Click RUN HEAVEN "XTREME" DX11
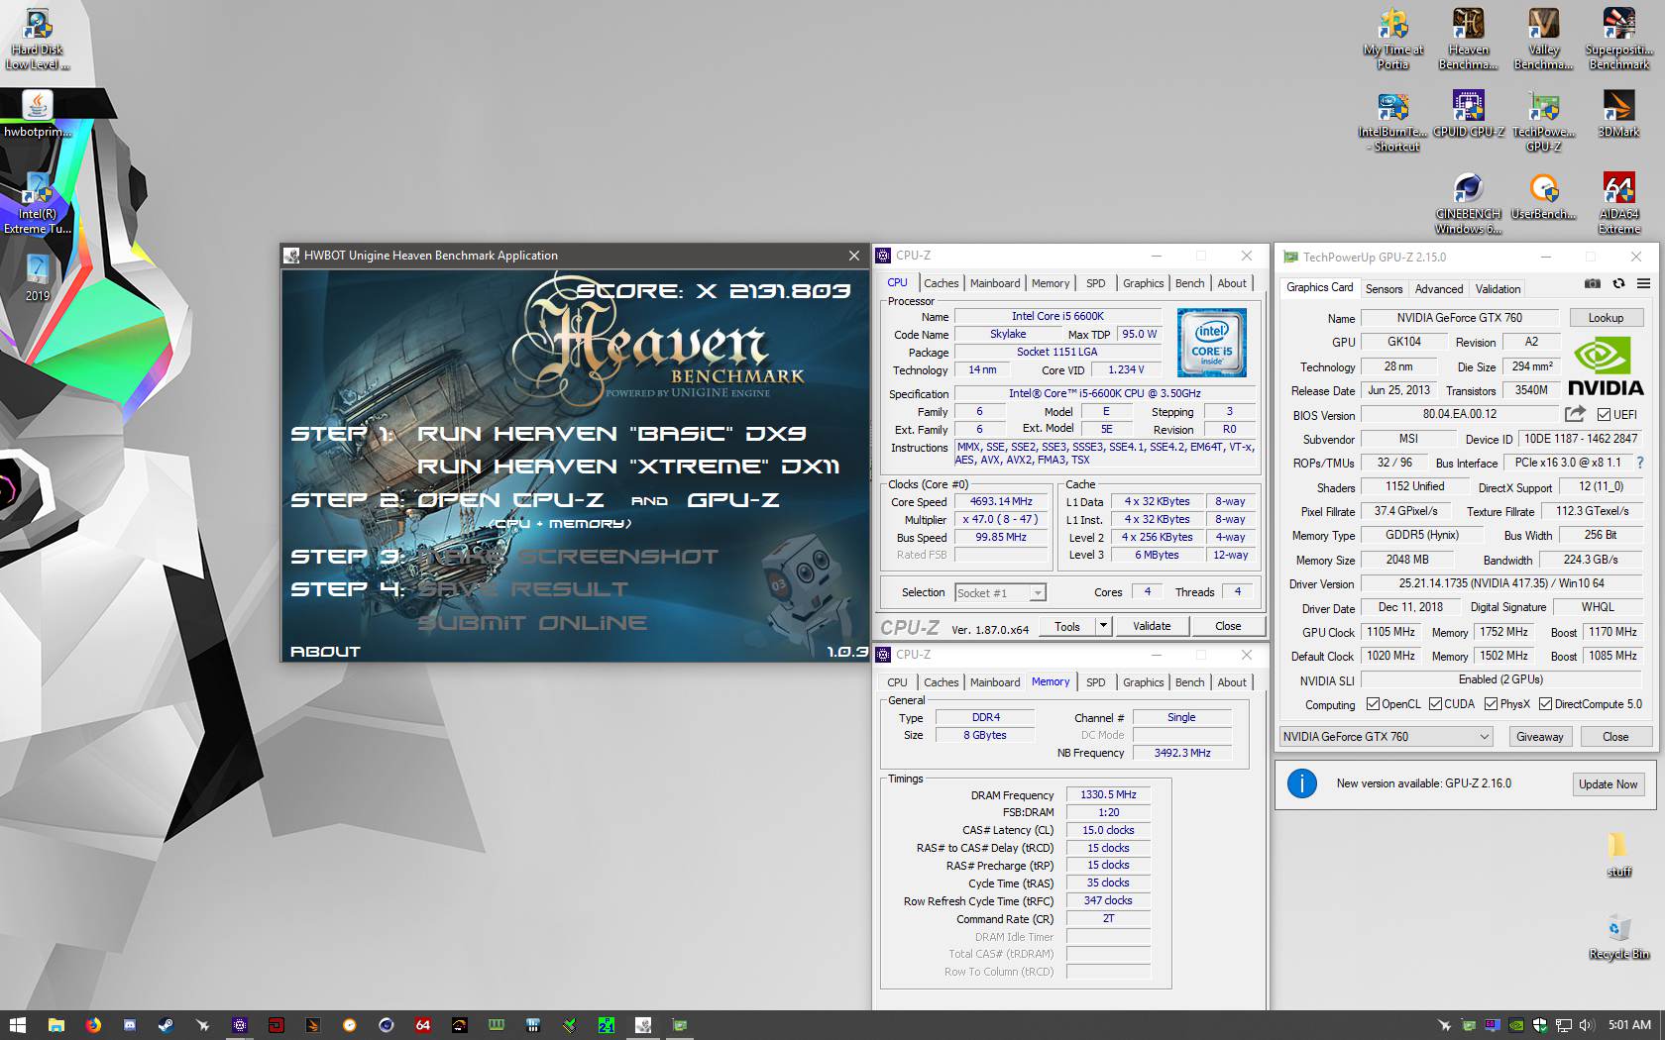This screenshot has height=1040, width=1665. (x=628, y=467)
